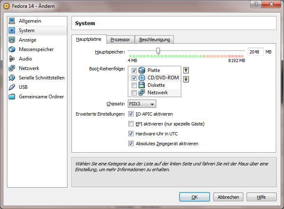
Task: Click the Diskette floppy icon in boot list
Action: (x=142, y=85)
